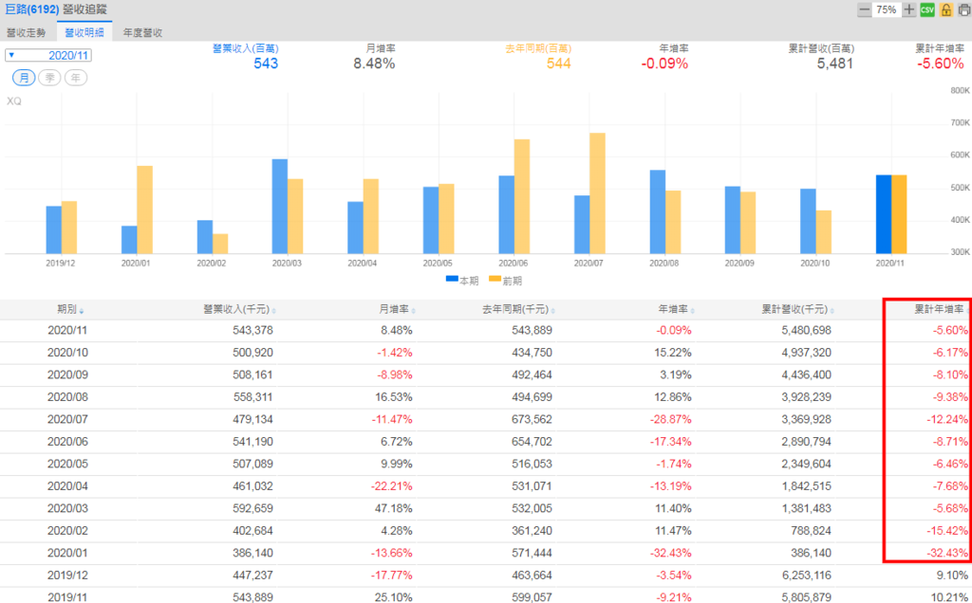The width and height of the screenshot is (972, 603).
Task: Click the summary value 5,481
Action: (x=834, y=64)
